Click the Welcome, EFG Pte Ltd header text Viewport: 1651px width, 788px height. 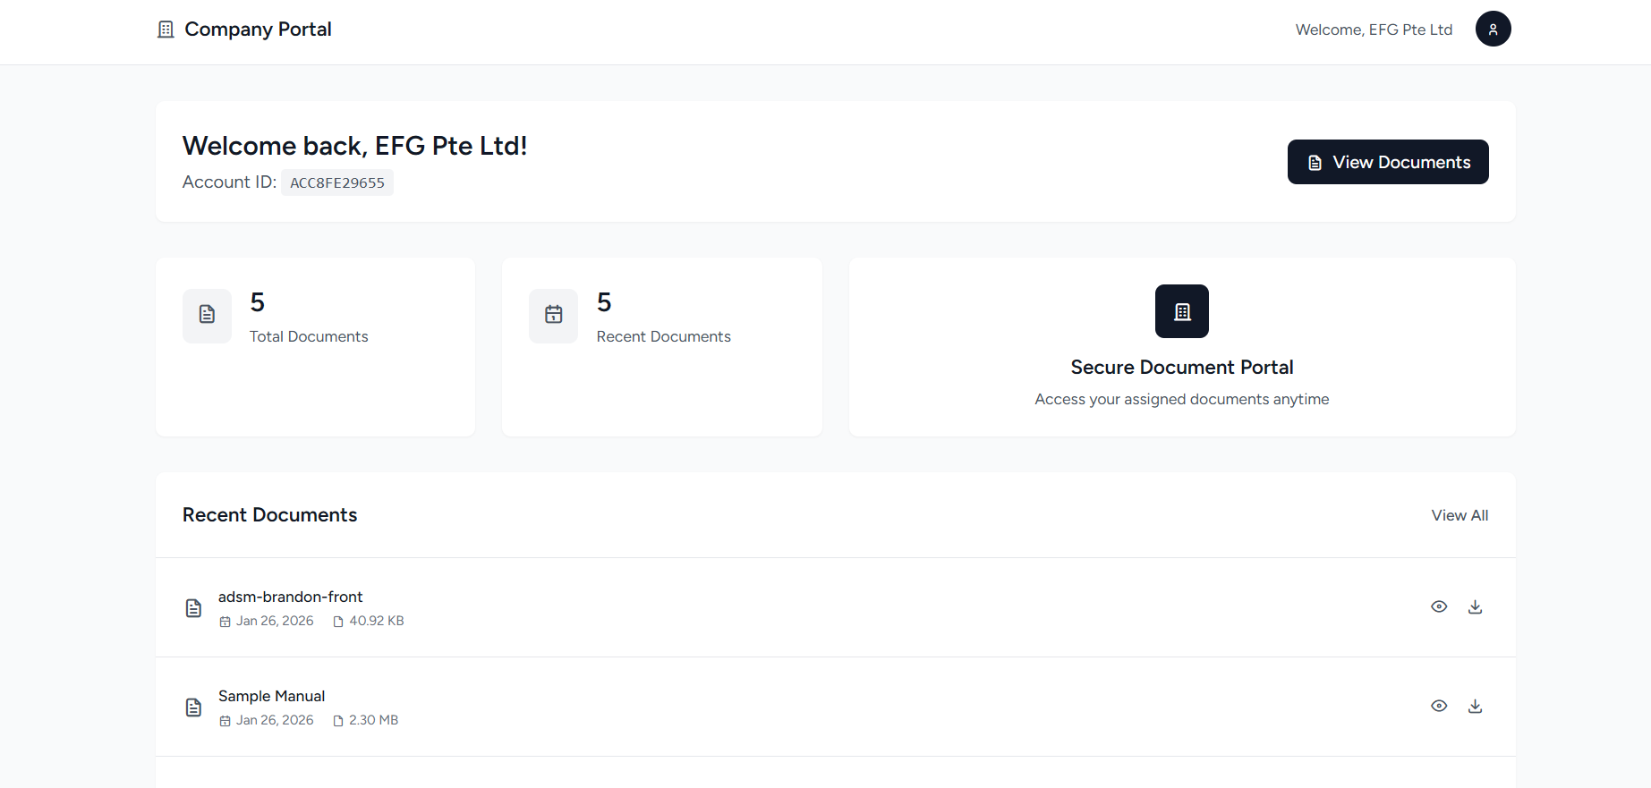coord(1374,30)
